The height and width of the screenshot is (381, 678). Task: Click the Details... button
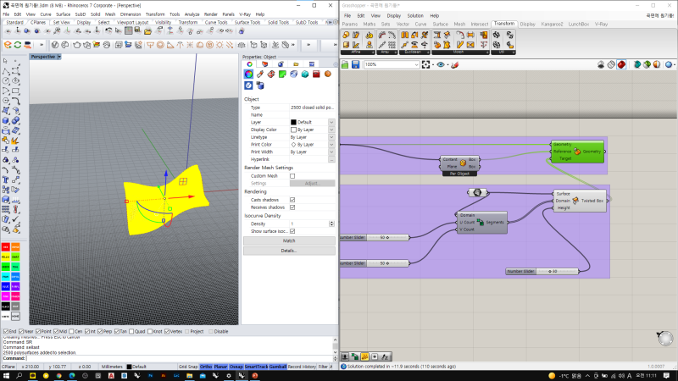coord(289,251)
